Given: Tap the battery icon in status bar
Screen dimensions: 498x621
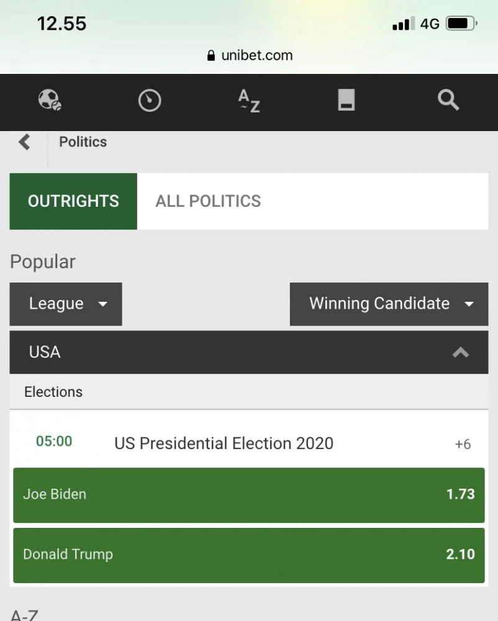Looking at the screenshot, I should pos(461,24).
